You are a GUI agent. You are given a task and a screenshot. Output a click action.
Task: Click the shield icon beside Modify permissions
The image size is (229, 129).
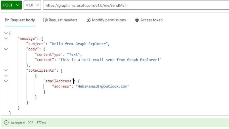coord(89,20)
